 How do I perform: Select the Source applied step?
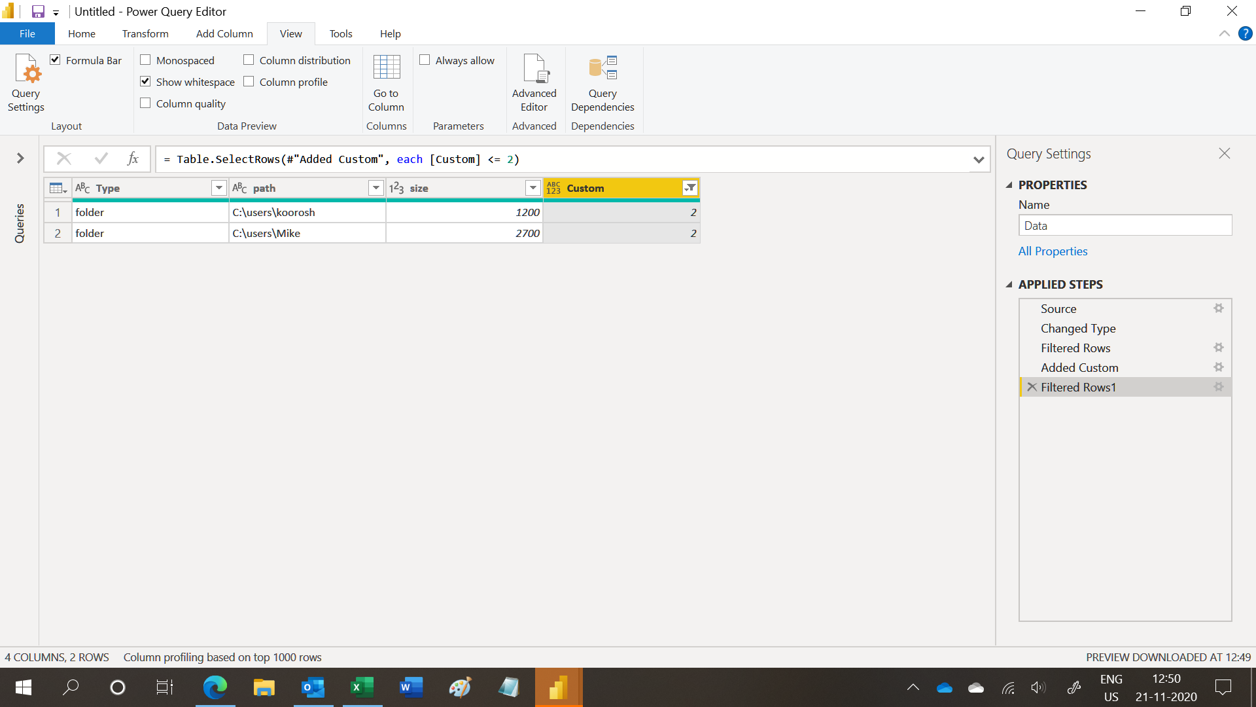[x=1125, y=308]
